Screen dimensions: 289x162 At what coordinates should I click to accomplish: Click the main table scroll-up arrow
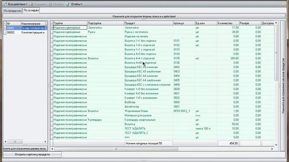pos(276,23)
